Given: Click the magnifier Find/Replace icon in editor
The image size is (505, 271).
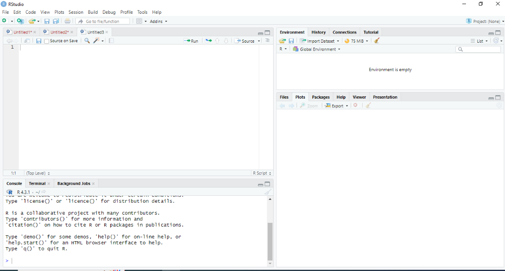Looking at the screenshot, I should pos(87,41).
